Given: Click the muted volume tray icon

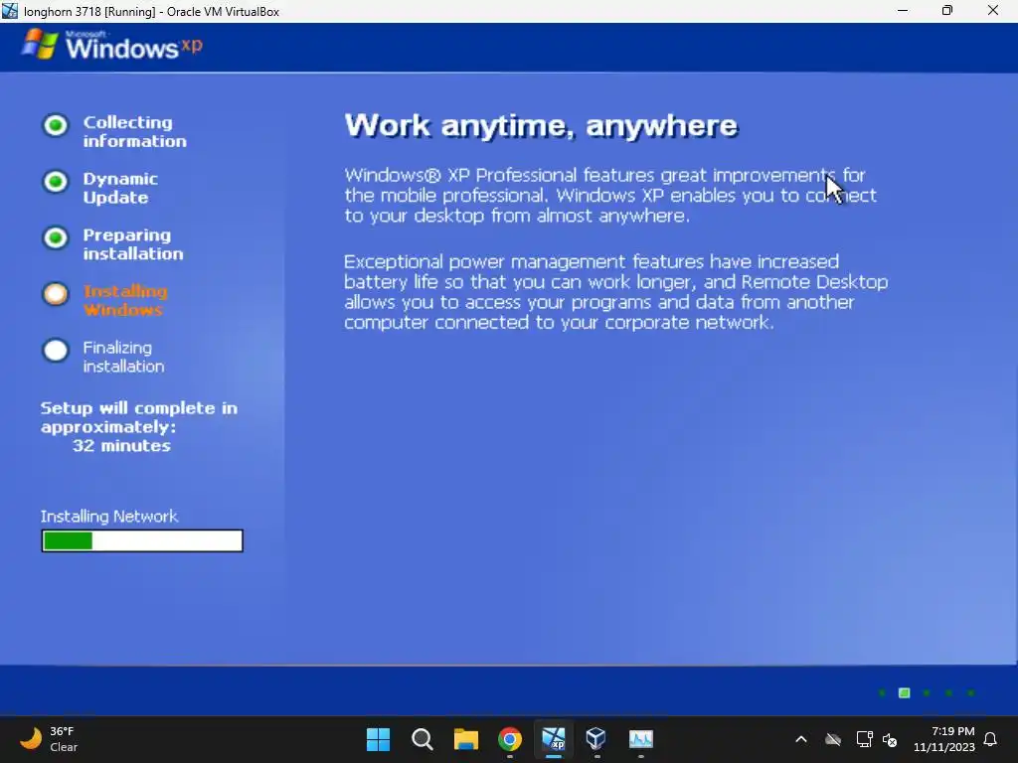Looking at the screenshot, I should [890, 739].
